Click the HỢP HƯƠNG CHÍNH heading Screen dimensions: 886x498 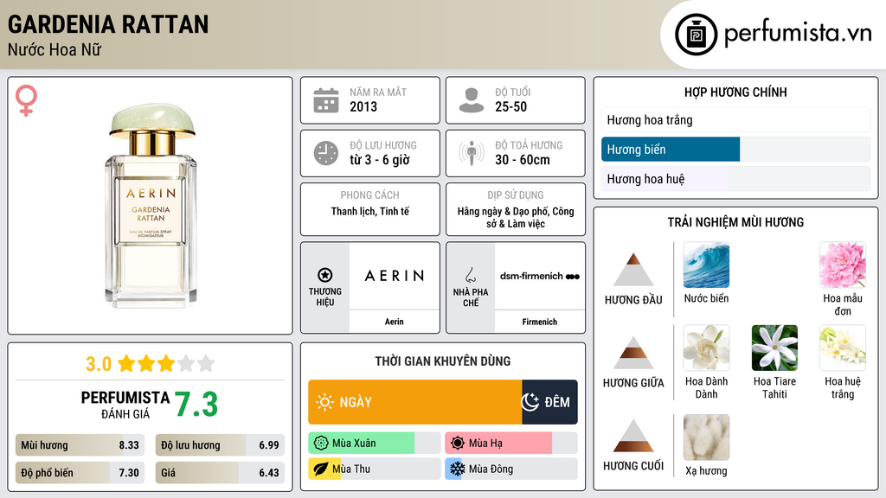pyautogui.click(x=735, y=92)
